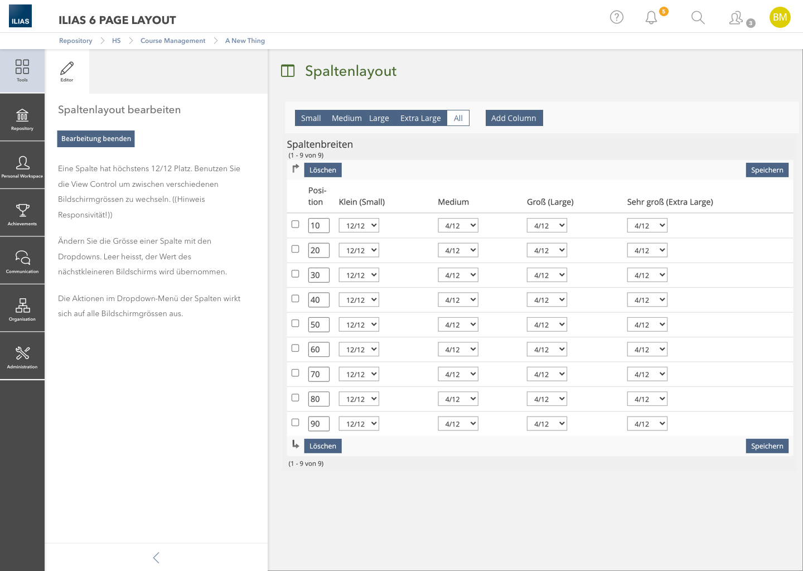Open Administration tools in sidebar

click(22, 356)
